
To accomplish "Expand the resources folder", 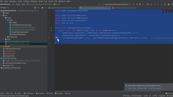I will [5, 37].
